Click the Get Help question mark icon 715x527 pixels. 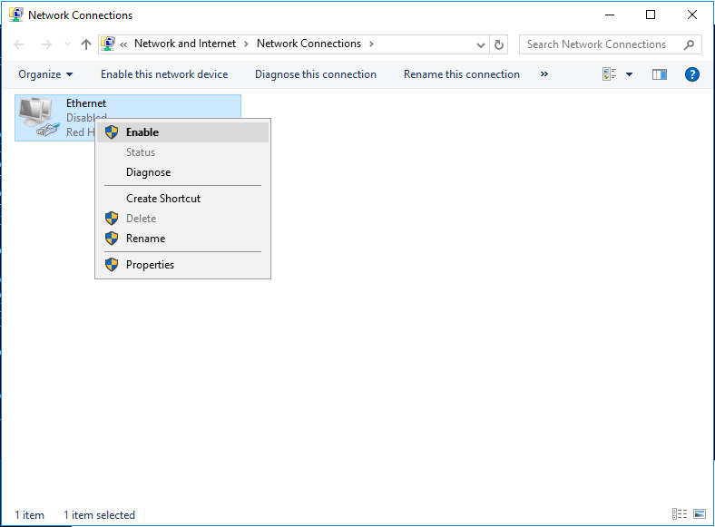tap(691, 74)
